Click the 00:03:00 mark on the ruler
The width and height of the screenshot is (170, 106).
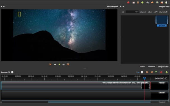tap(31, 76)
